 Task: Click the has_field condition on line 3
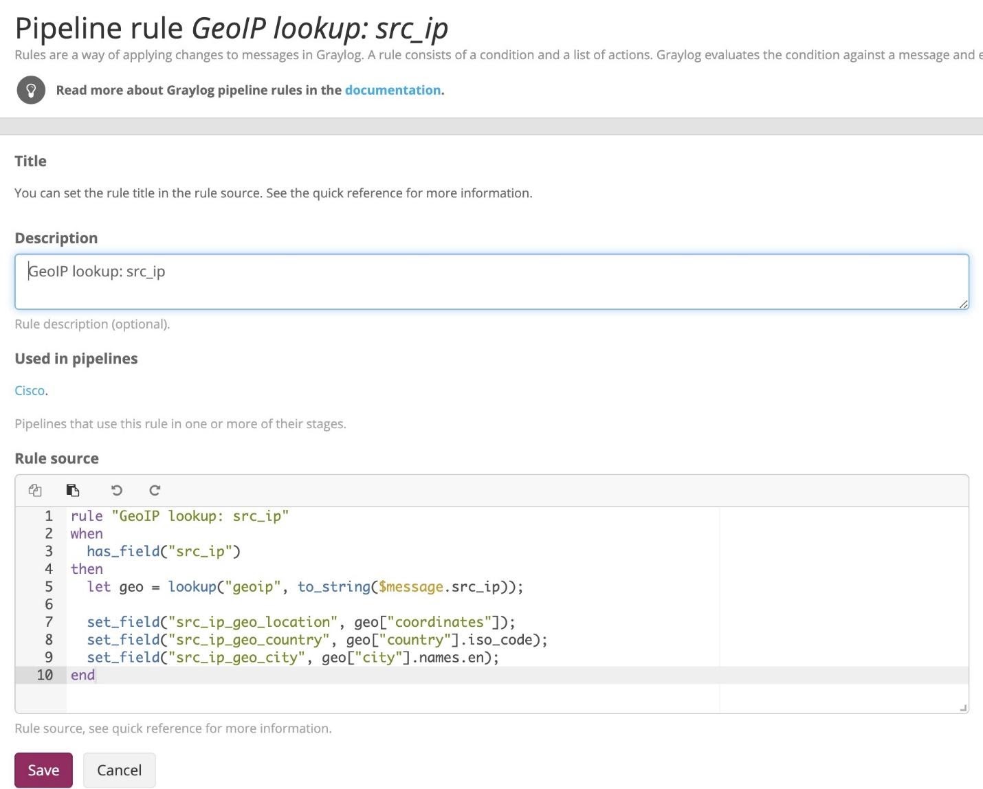tap(162, 551)
